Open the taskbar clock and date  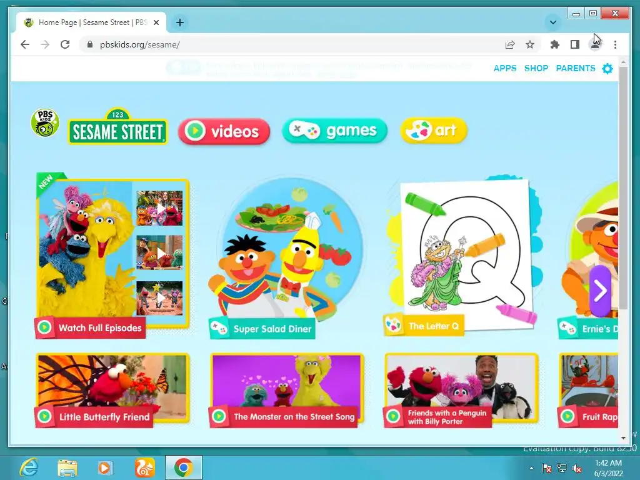point(608,468)
